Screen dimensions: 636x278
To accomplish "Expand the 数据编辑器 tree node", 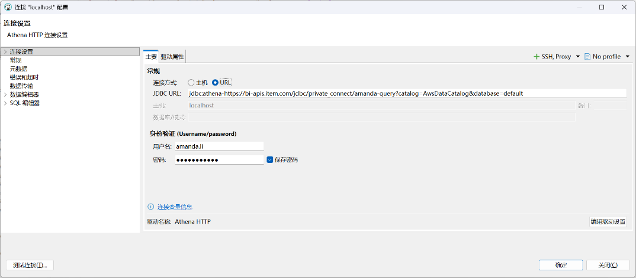I will point(5,94).
